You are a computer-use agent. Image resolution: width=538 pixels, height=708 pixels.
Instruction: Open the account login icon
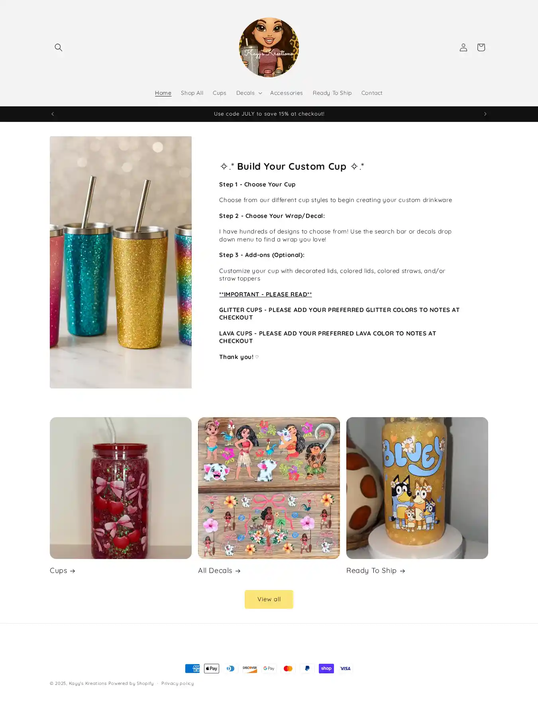463,47
